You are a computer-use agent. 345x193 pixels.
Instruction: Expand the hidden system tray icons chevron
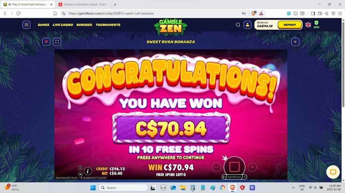pyautogui.click(x=293, y=188)
